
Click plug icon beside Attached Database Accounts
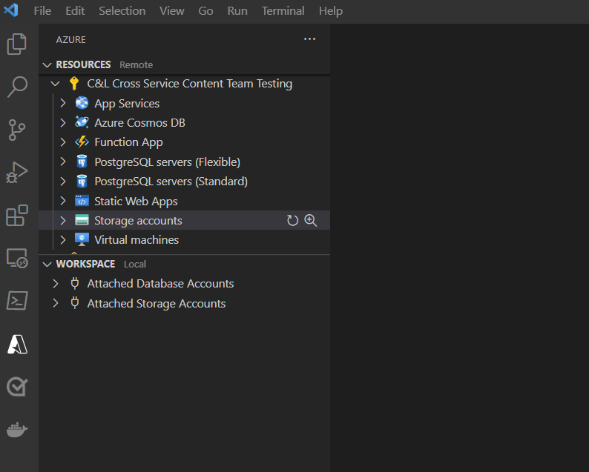[x=75, y=283]
